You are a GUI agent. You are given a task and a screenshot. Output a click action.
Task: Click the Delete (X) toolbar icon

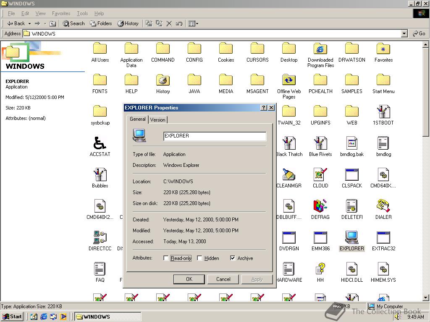coord(169,23)
